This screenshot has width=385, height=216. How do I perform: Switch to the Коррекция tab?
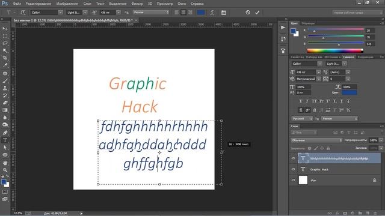coord(365,57)
